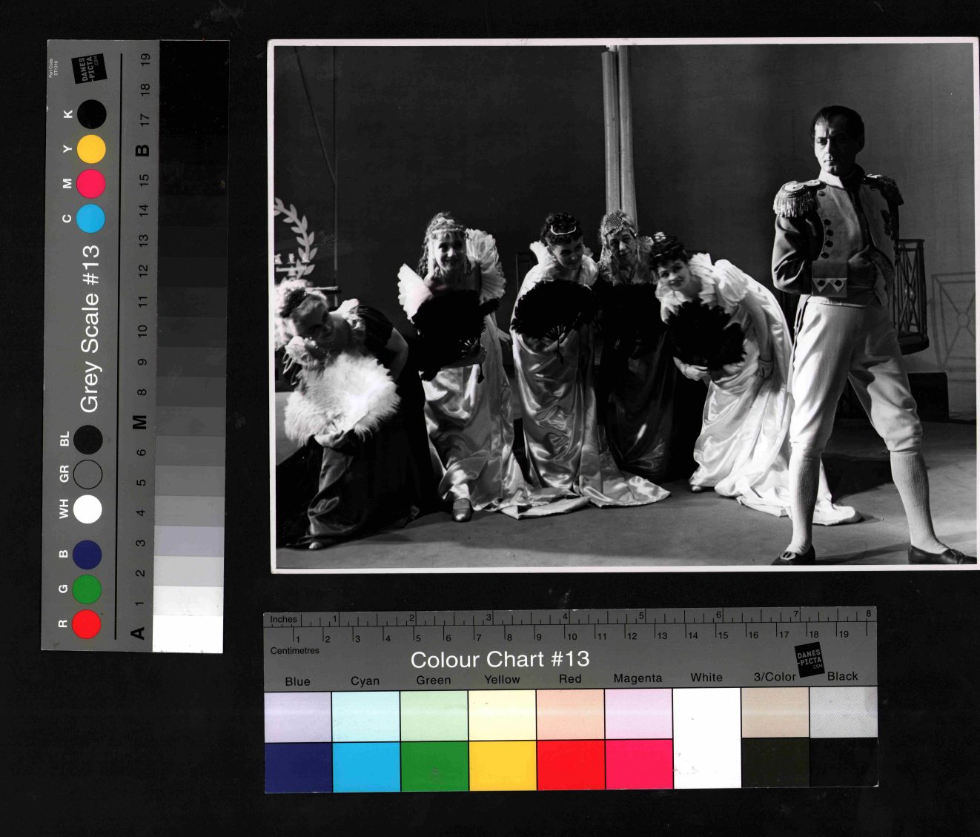980x837 pixels.
Task: Click the green circle labeled G
Action: (x=87, y=589)
